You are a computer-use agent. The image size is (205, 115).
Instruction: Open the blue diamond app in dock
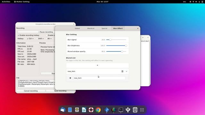point(107,110)
